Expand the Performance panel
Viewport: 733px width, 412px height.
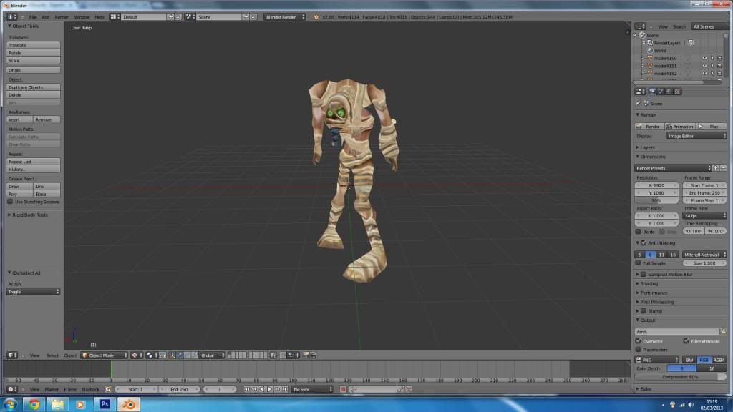(x=654, y=293)
